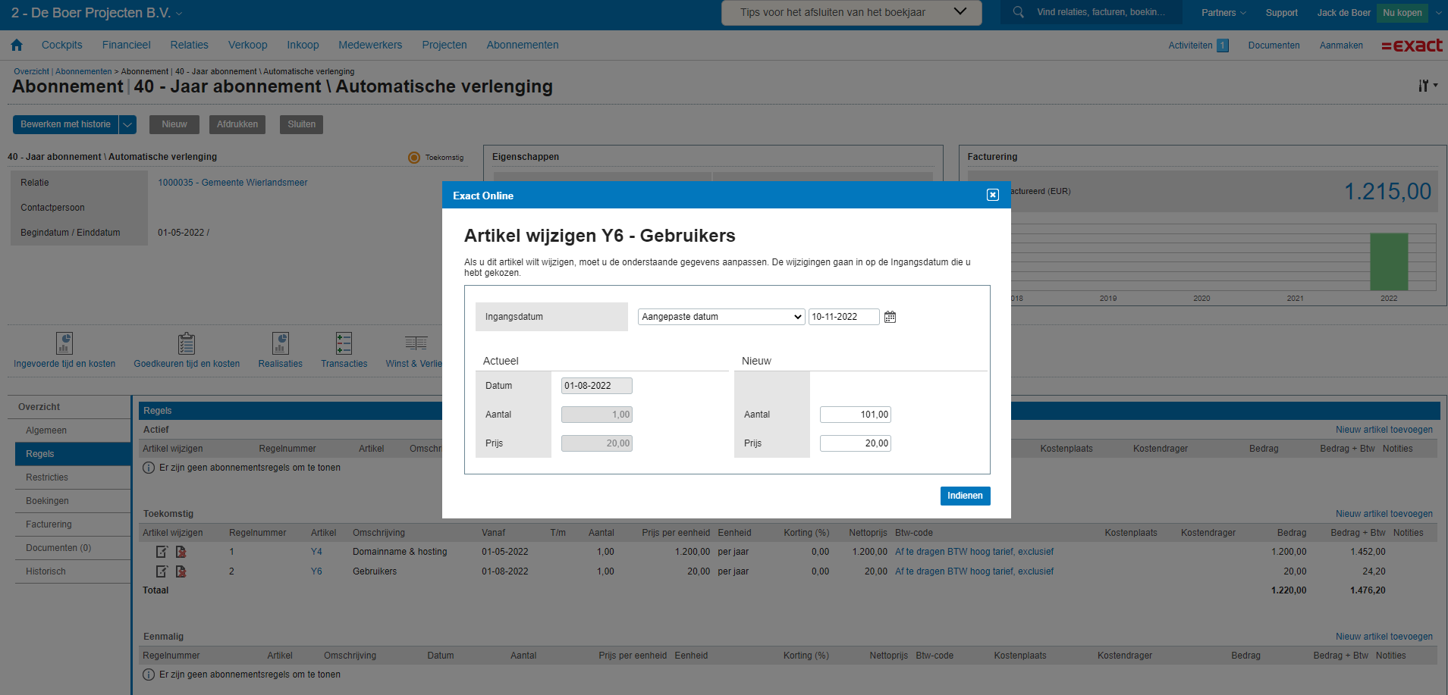Close the Exact Online dialog
Image resolution: width=1448 pixels, height=695 pixels.
992,196
